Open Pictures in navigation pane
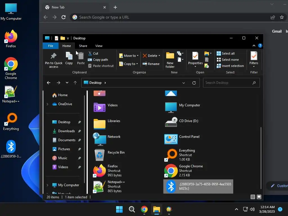288x216 pixels. tap(64, 149)
